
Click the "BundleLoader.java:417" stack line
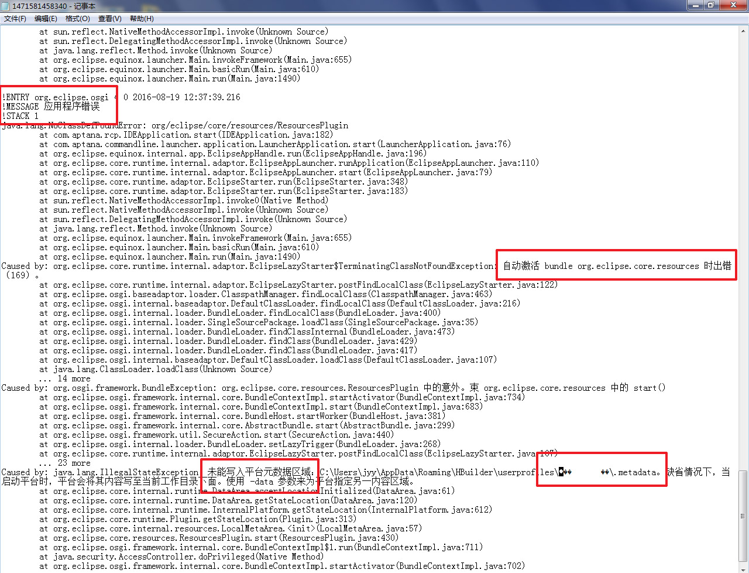click(228, 350)
